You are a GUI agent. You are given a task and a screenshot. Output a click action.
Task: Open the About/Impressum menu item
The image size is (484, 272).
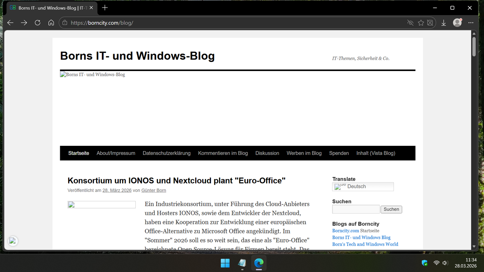point(116,153)
